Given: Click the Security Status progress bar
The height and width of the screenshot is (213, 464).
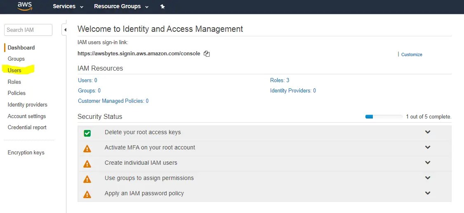Looking at the screenshot, I should point(384,117).
